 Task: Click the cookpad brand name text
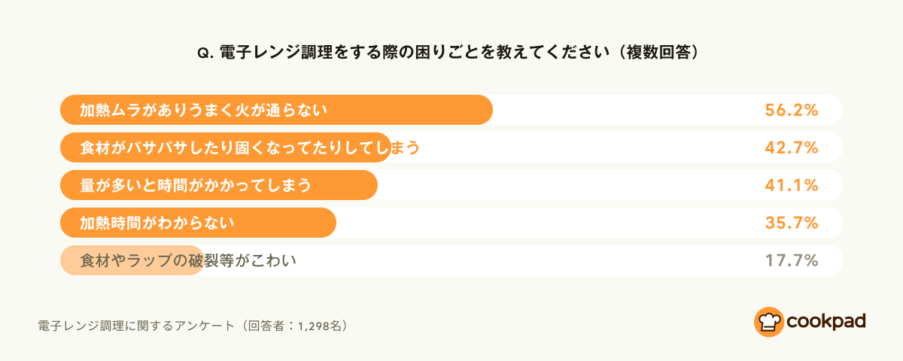826,322
